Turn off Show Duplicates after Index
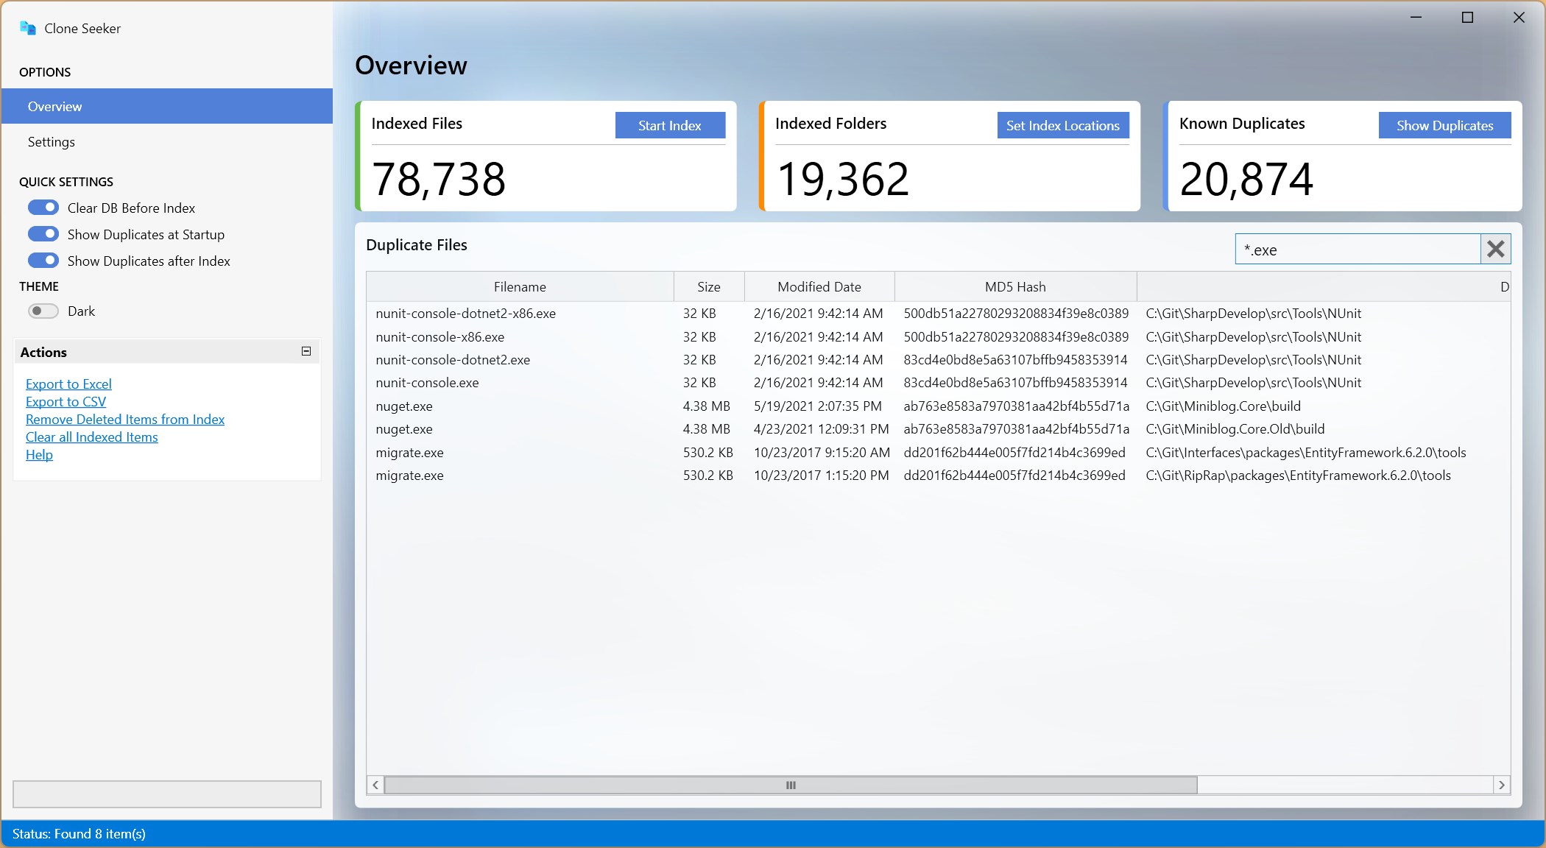Screen dimensions: 1546x848 tap(43, 261)
